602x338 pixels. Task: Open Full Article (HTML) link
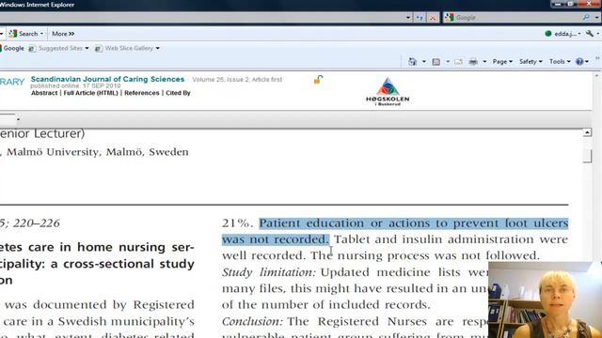[x=90, y=93]
